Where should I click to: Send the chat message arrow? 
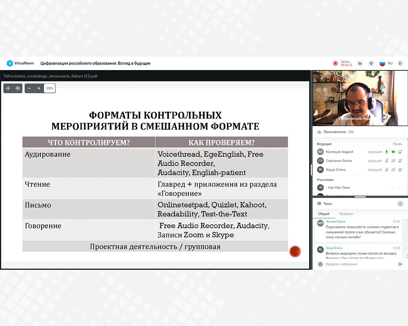(400, 264)
